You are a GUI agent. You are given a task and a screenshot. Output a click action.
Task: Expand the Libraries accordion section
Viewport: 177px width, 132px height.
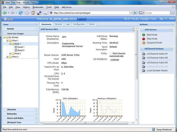[x=36, y=109]
